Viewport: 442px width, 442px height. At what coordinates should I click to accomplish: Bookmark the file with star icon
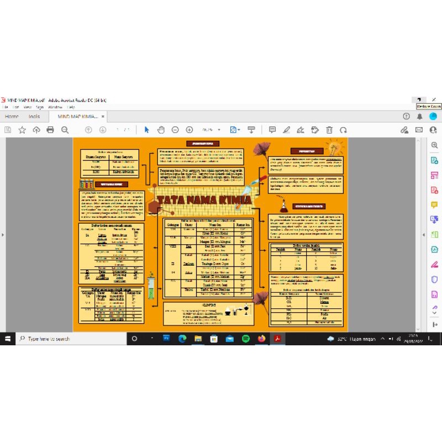[22, 130]
